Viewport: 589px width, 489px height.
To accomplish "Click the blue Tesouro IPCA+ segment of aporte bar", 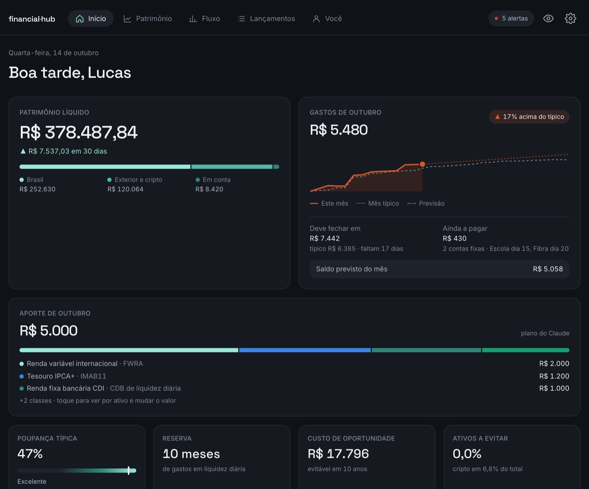I will pos(305,350).
